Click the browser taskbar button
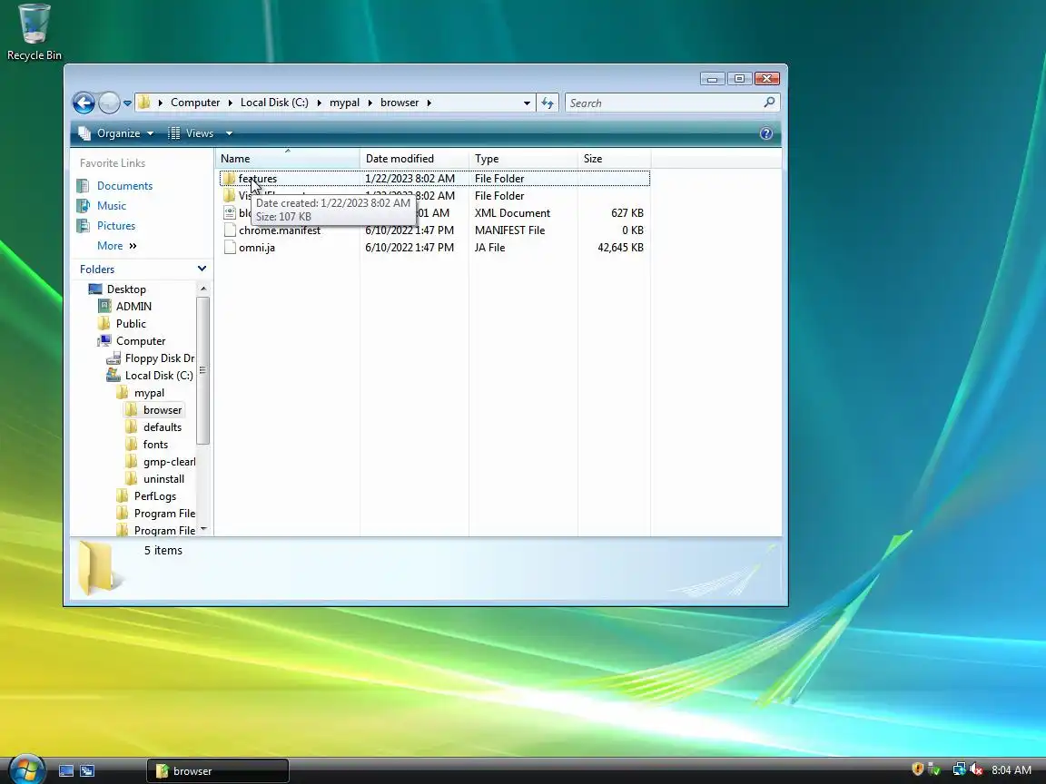This screenshot has height=784, width=1046. coord(218,771)
